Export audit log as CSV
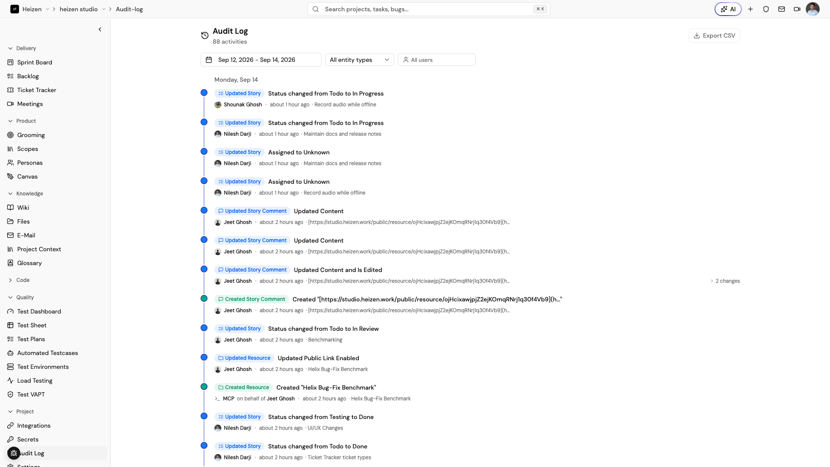The image size is (830, 467). [x=714, y=35]
